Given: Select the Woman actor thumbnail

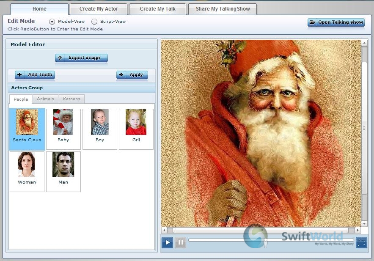Looking at the screenshot, I should coord(27,172).
